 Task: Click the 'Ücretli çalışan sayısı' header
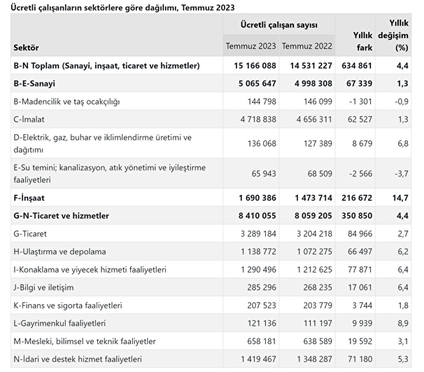278,25
